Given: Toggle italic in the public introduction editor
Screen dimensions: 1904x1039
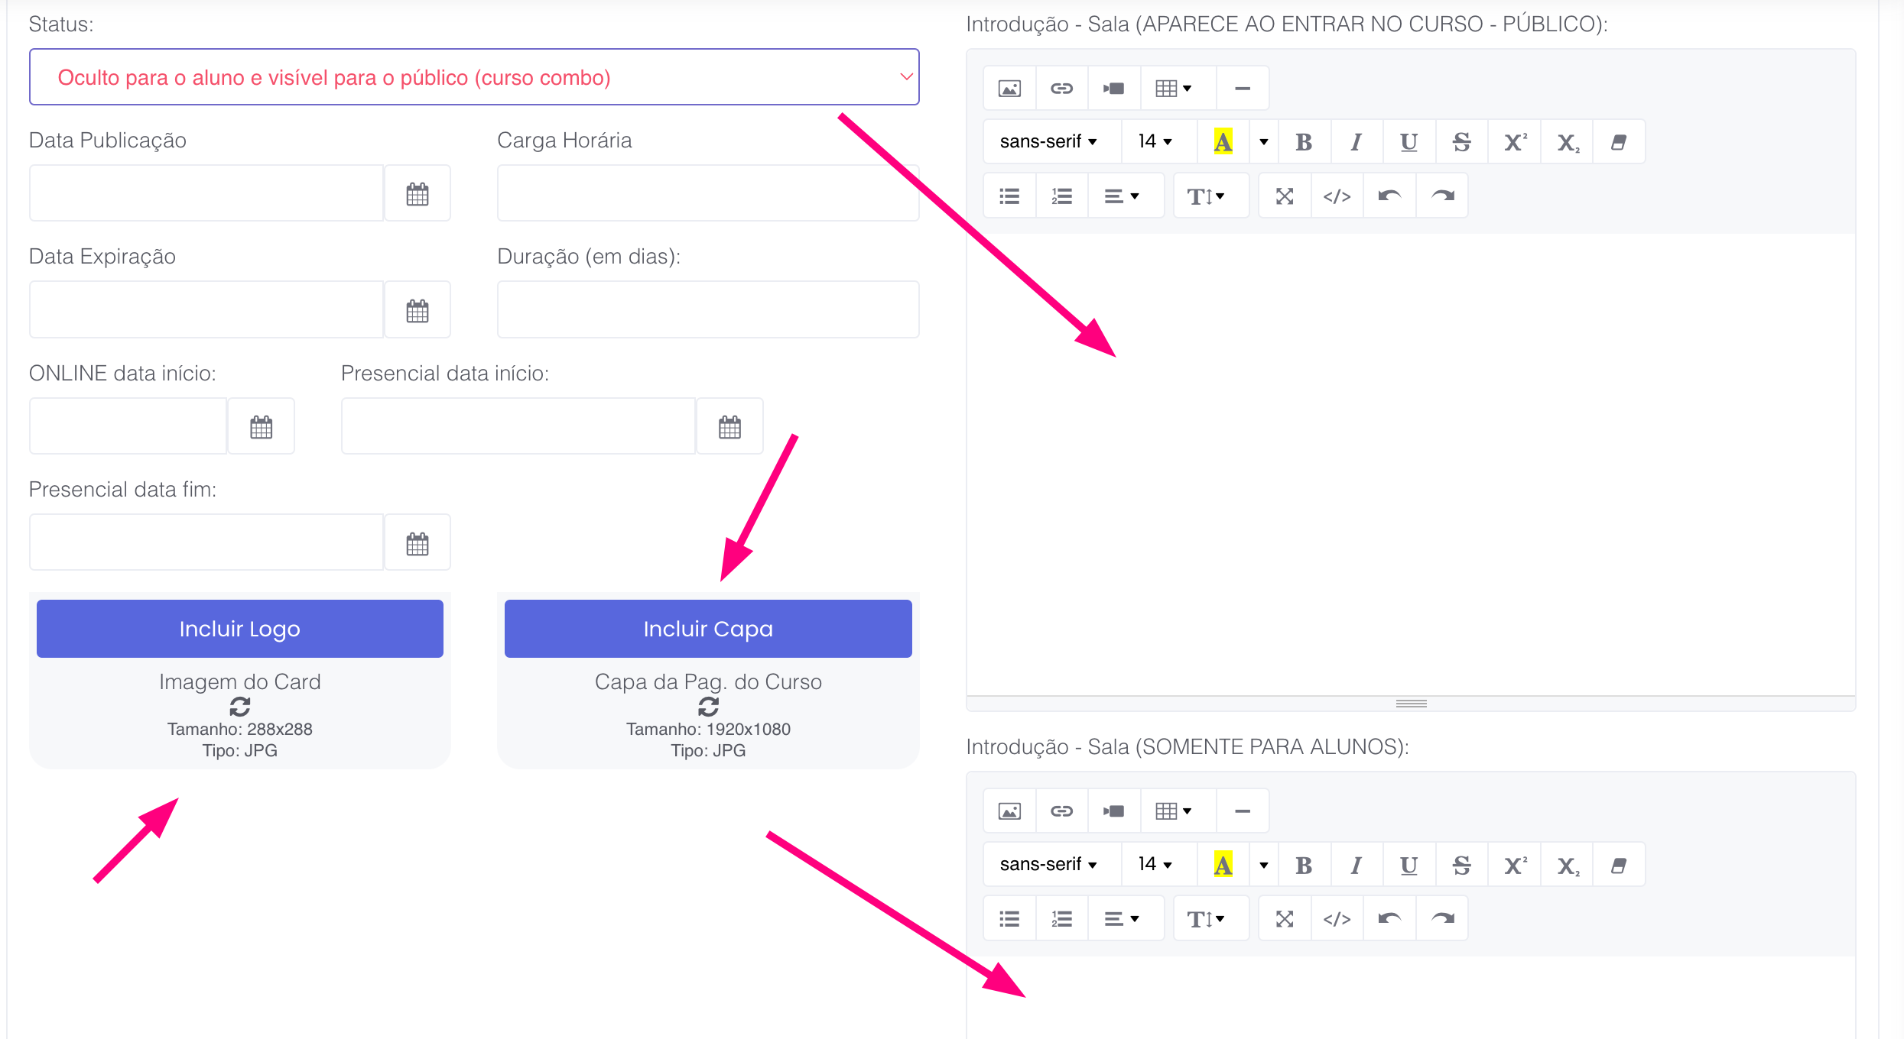Looking at the screenshot, I should click(1356, 142).
